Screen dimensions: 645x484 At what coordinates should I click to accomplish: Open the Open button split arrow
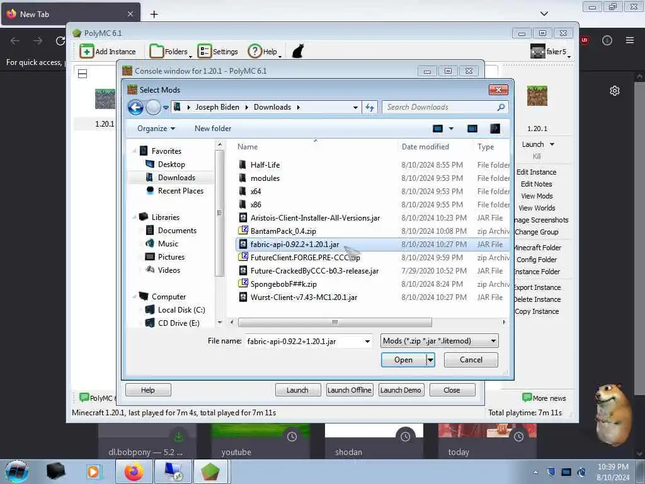(430, 360)
